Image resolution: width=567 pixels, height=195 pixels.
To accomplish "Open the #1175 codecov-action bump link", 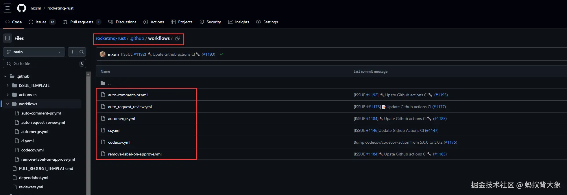I will pos(450,142).
